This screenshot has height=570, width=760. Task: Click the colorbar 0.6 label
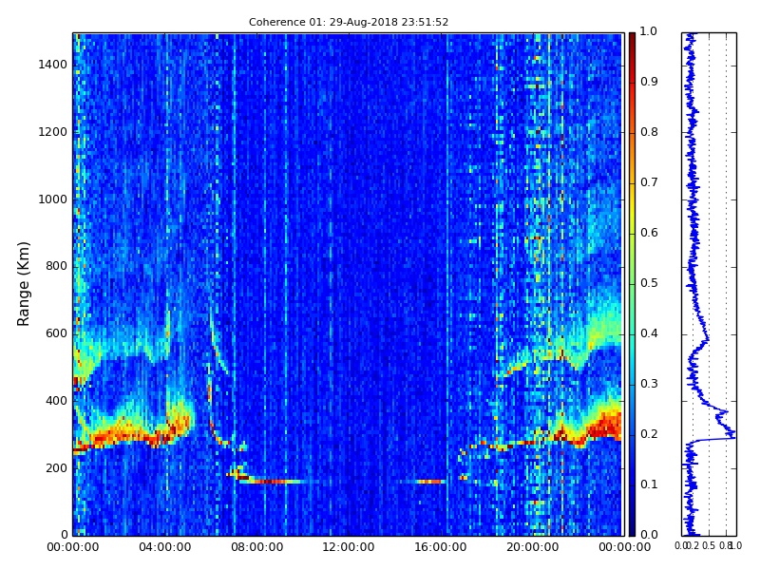[649, 233]
